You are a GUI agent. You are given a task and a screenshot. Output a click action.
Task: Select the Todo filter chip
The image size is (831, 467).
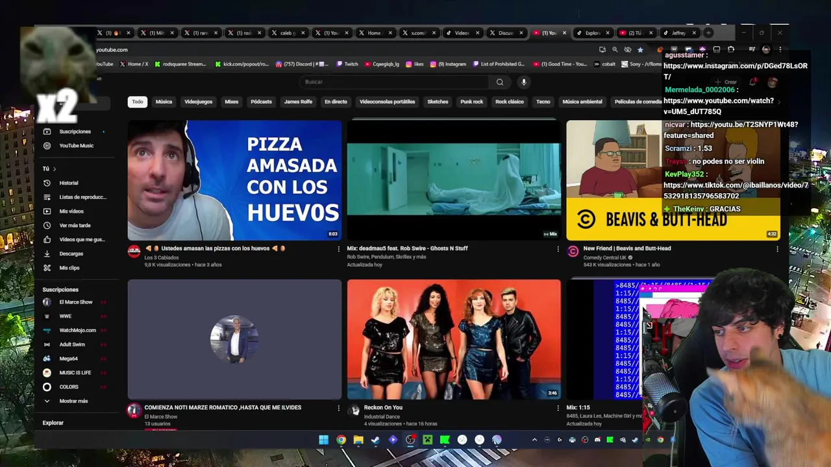138,102
